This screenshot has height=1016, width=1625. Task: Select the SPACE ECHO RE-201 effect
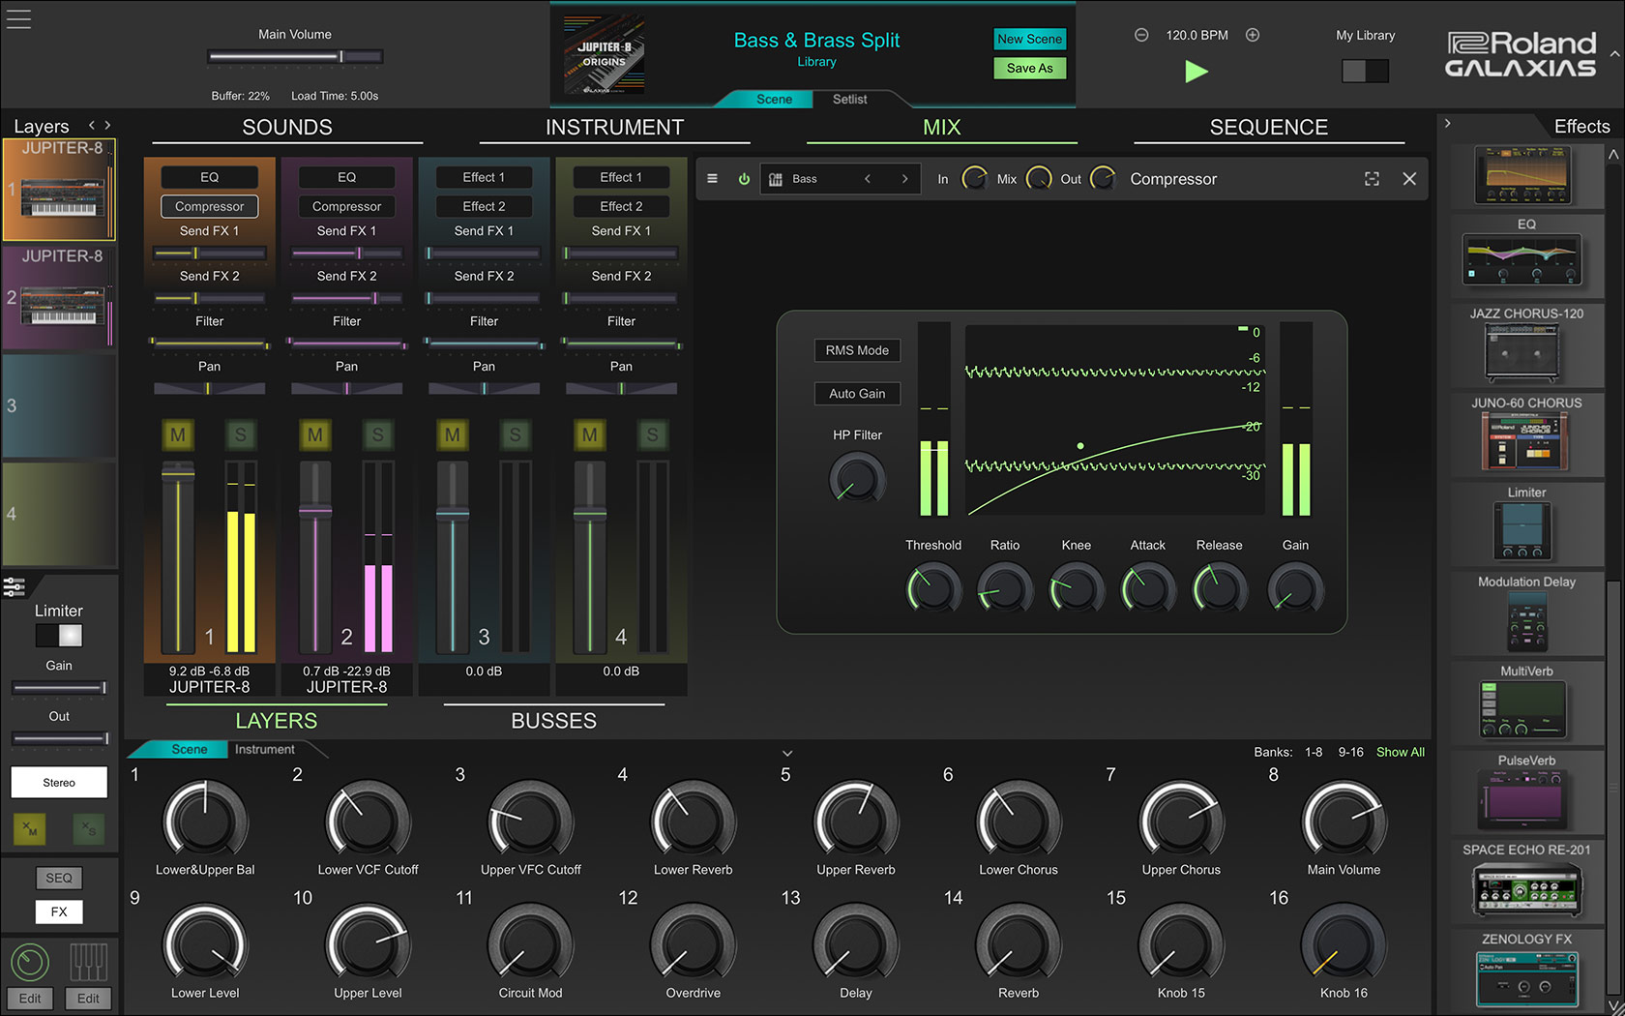(x=1526, y=888)
